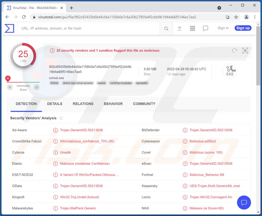Click the spreader tag
262x216 pixels.
pos(142,83)
